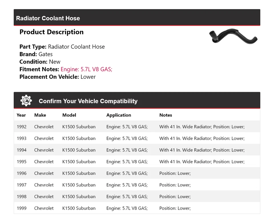The width and height of the screenshot is (274, 223).
Task: Click the Product Description heading
Action: [52, 32]
